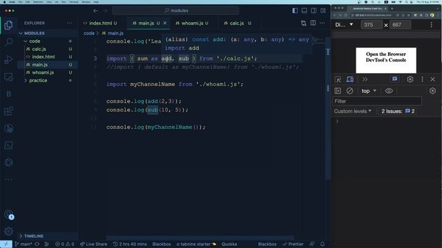Open errors and warnings status item
442x248 pixels.
pyautogui.click(x=65, y=244)
